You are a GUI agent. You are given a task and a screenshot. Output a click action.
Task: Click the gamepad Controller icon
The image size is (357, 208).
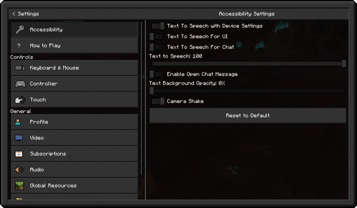(20, 84)
